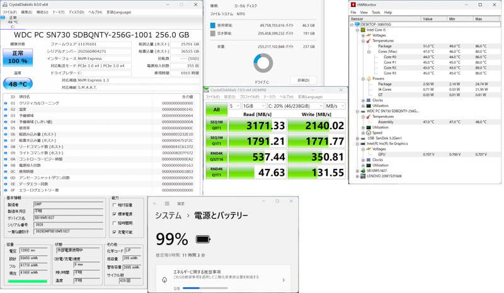The height and width of the screenshot is (293, 504).
Task: Open プロファイル(P) menu in CrystalDiskMark
Action: click(x=249, y=97)
